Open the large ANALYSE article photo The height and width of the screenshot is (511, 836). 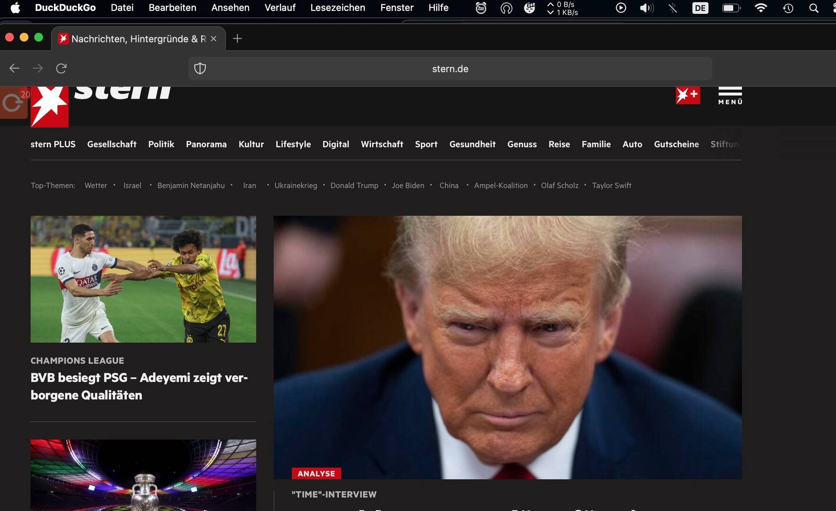(x=508, y=347)
